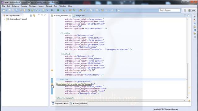Click Android SDK Content Loader status text
Viewport: 198px width, 111px height.
click(166, 109)
